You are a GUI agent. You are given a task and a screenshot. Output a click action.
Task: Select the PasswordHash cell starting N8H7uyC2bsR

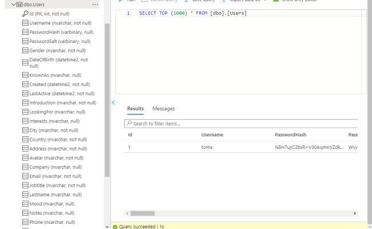click(309, 147)
